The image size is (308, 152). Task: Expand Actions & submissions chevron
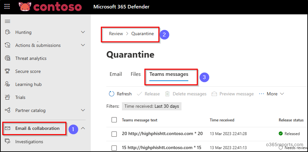(x=83, y=45)
